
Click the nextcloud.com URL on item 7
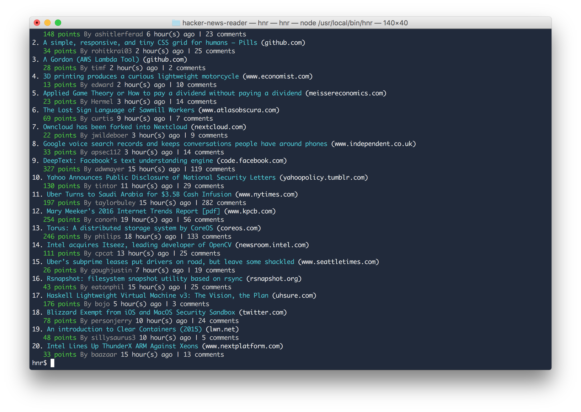click(x=219, y=127)
